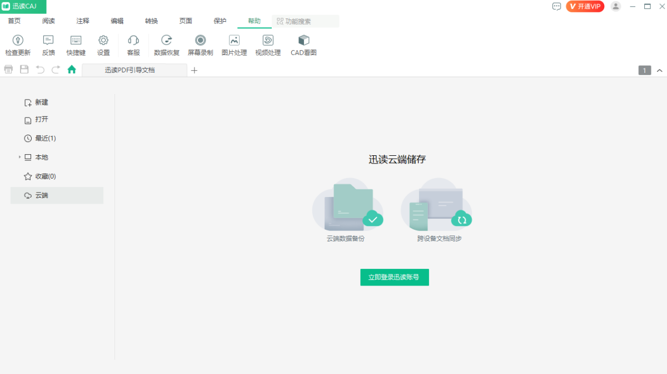
Task: Add a new tab with the plus button
Action: pyautogui.click(x=195, y=70)
